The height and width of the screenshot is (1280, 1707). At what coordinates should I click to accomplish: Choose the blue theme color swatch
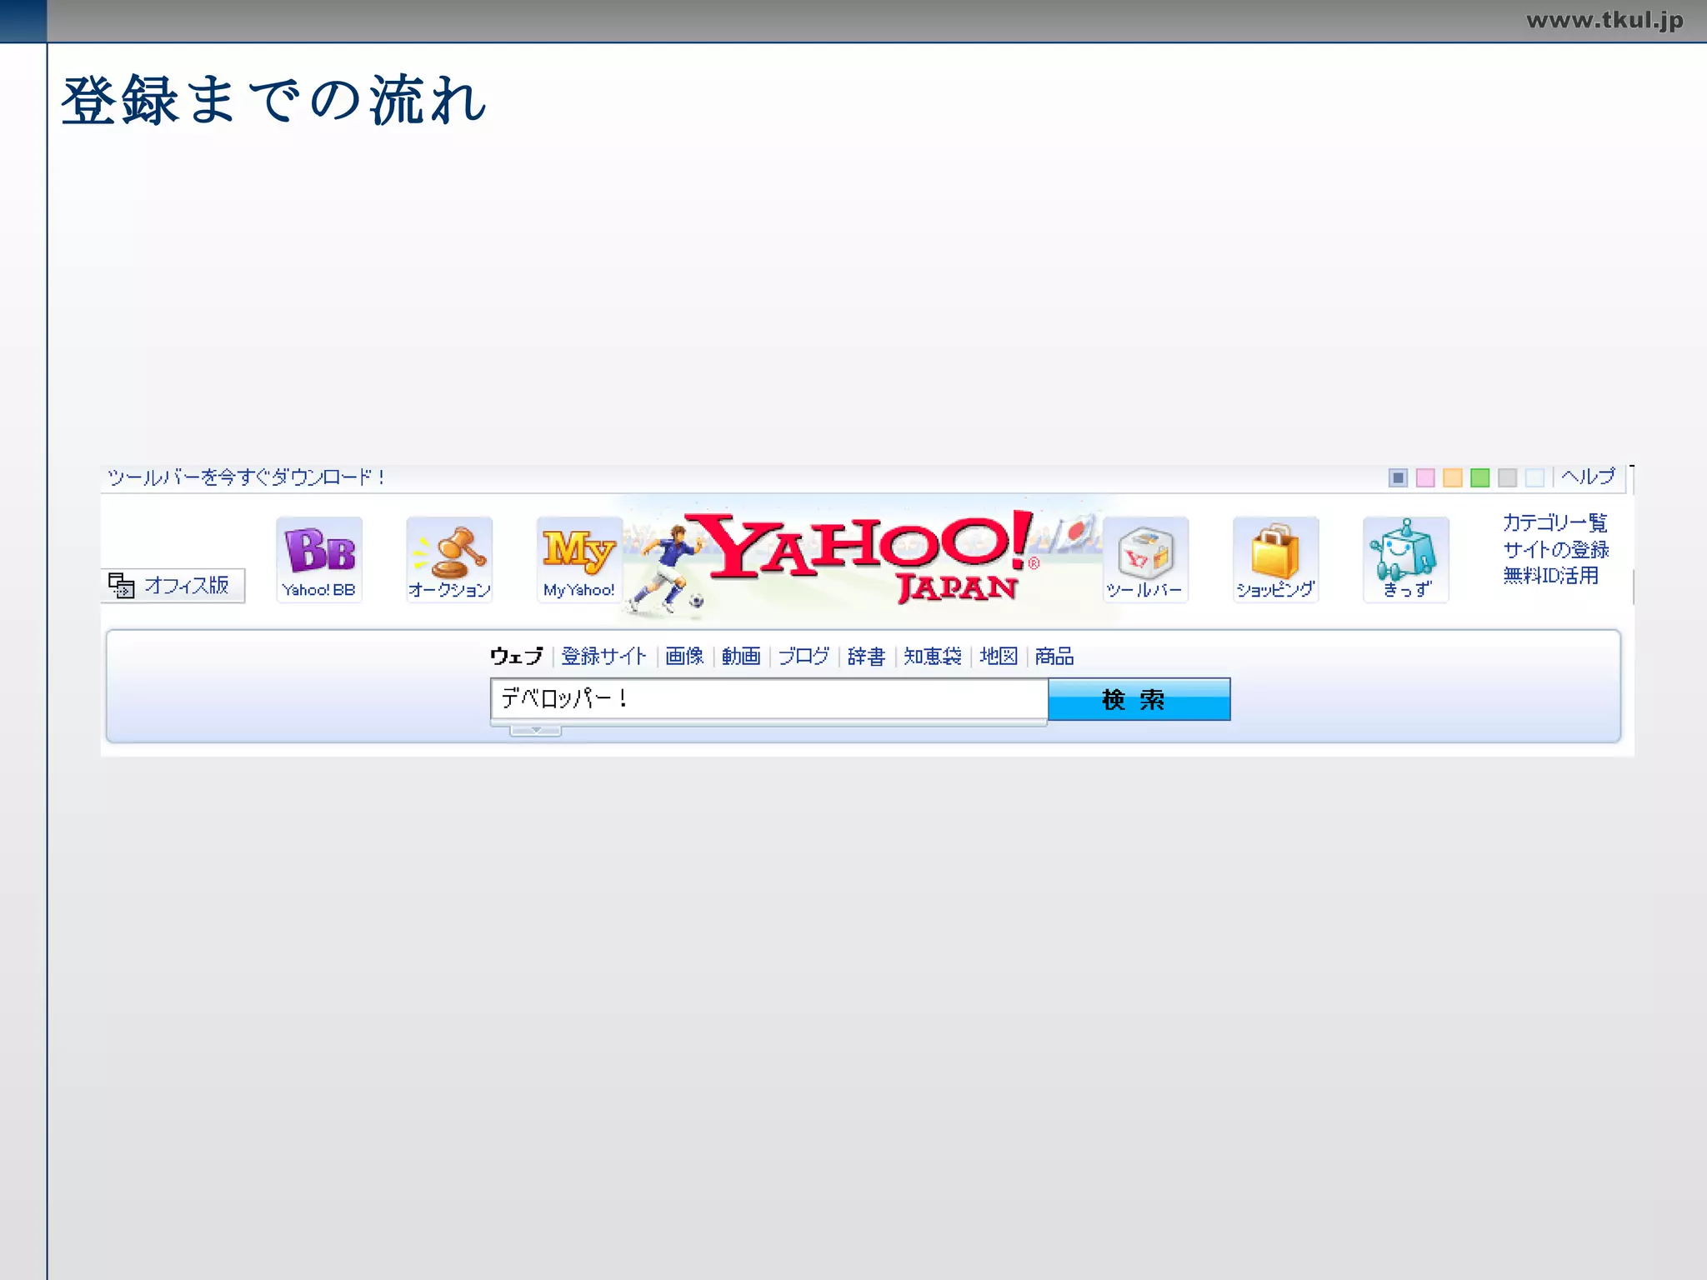coord(1398,477)
